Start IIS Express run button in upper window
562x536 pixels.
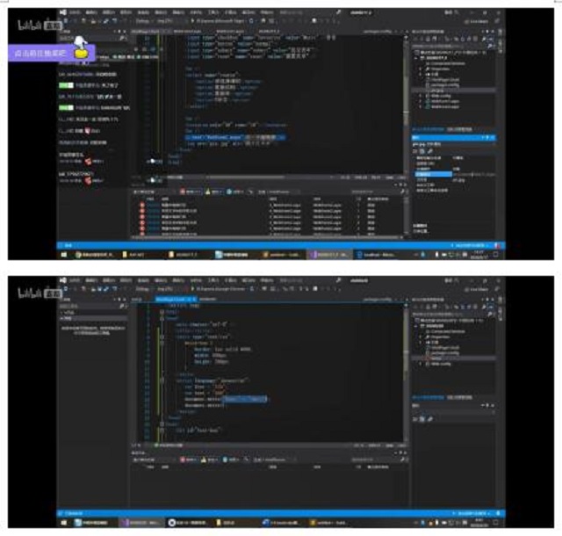(220, 21)
